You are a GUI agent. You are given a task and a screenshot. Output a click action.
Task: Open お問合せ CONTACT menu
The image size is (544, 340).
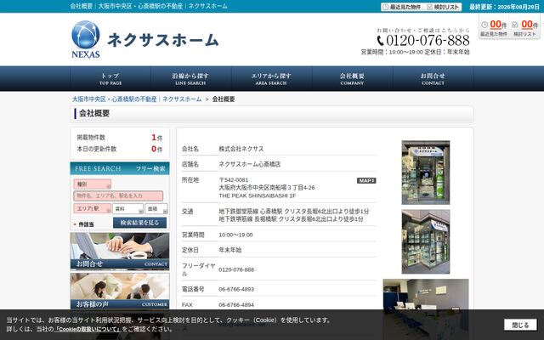[x=433, y=79]
